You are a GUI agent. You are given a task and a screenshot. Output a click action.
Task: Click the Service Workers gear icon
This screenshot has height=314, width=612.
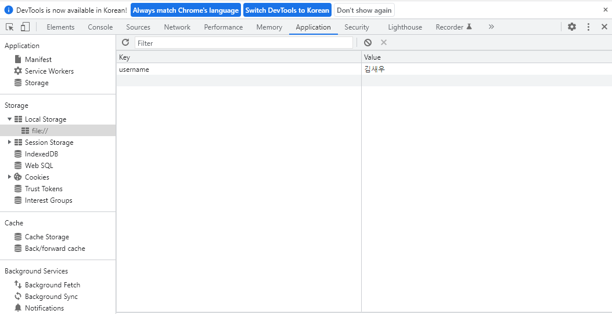click(x=18, y=71)
